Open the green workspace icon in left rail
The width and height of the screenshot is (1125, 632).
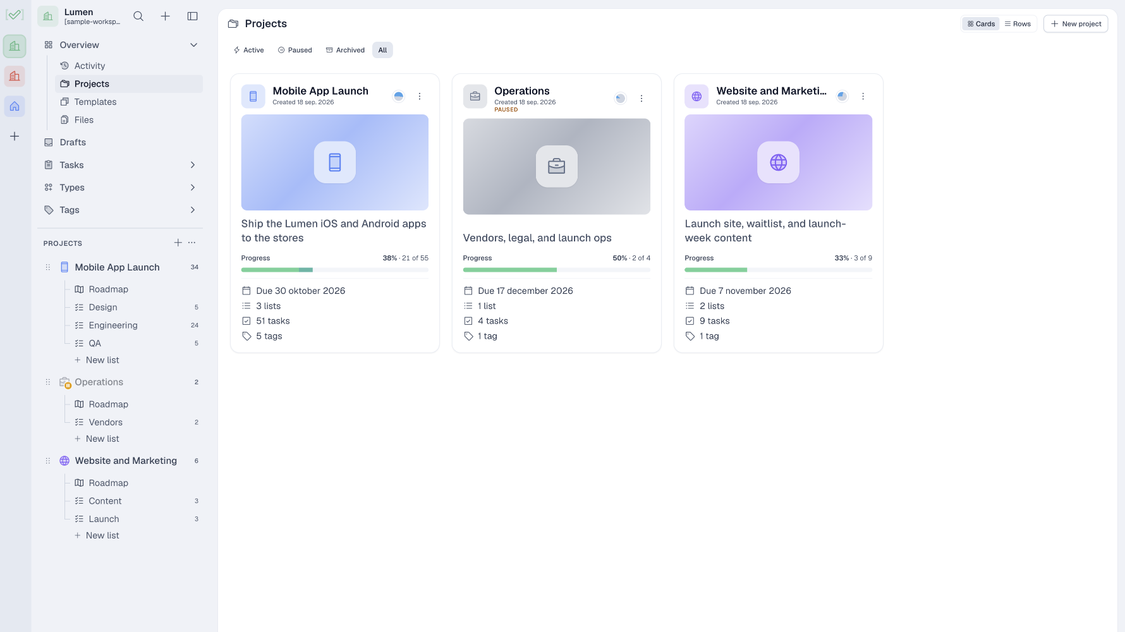click(15, 46)
